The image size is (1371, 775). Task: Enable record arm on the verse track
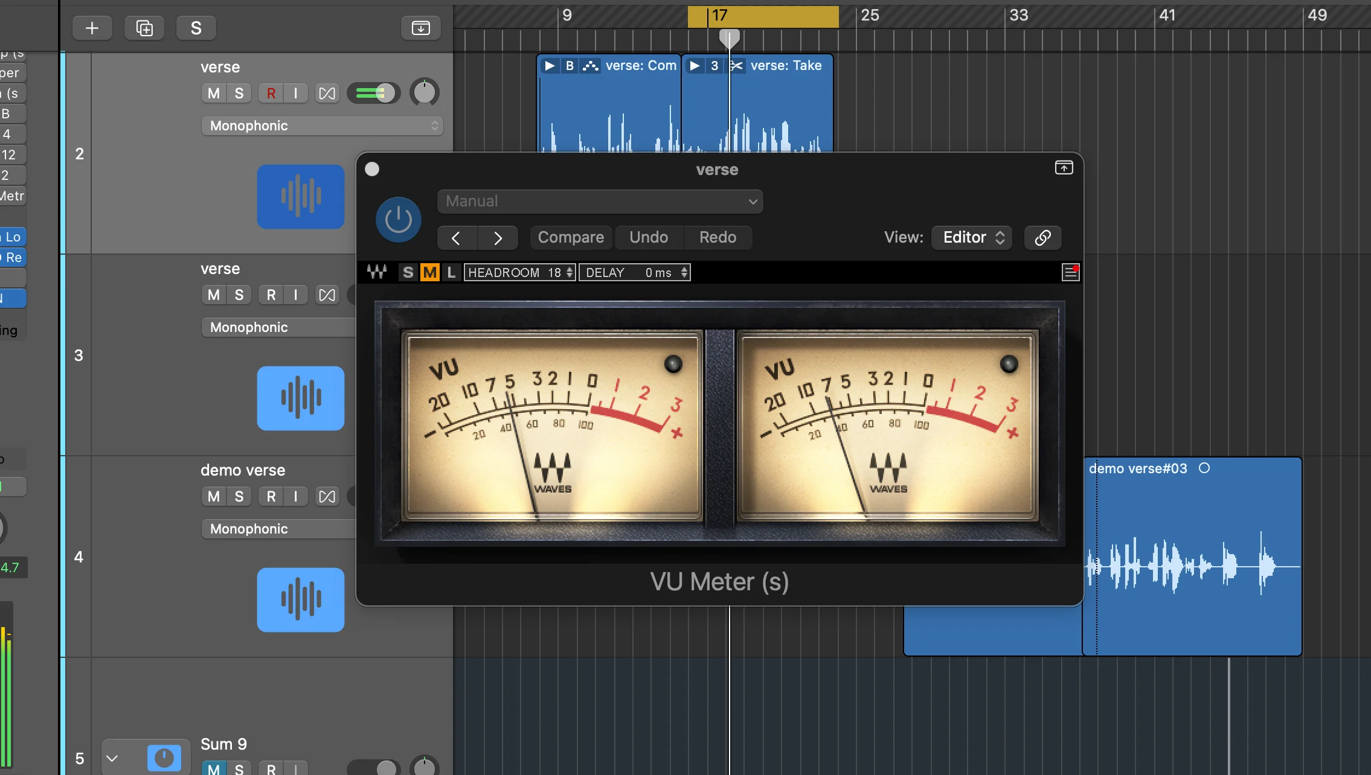click(x=271, y=93)
